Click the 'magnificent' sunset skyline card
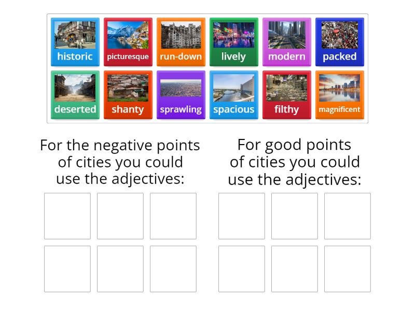 pyautogui.click(x=339, y=94)
